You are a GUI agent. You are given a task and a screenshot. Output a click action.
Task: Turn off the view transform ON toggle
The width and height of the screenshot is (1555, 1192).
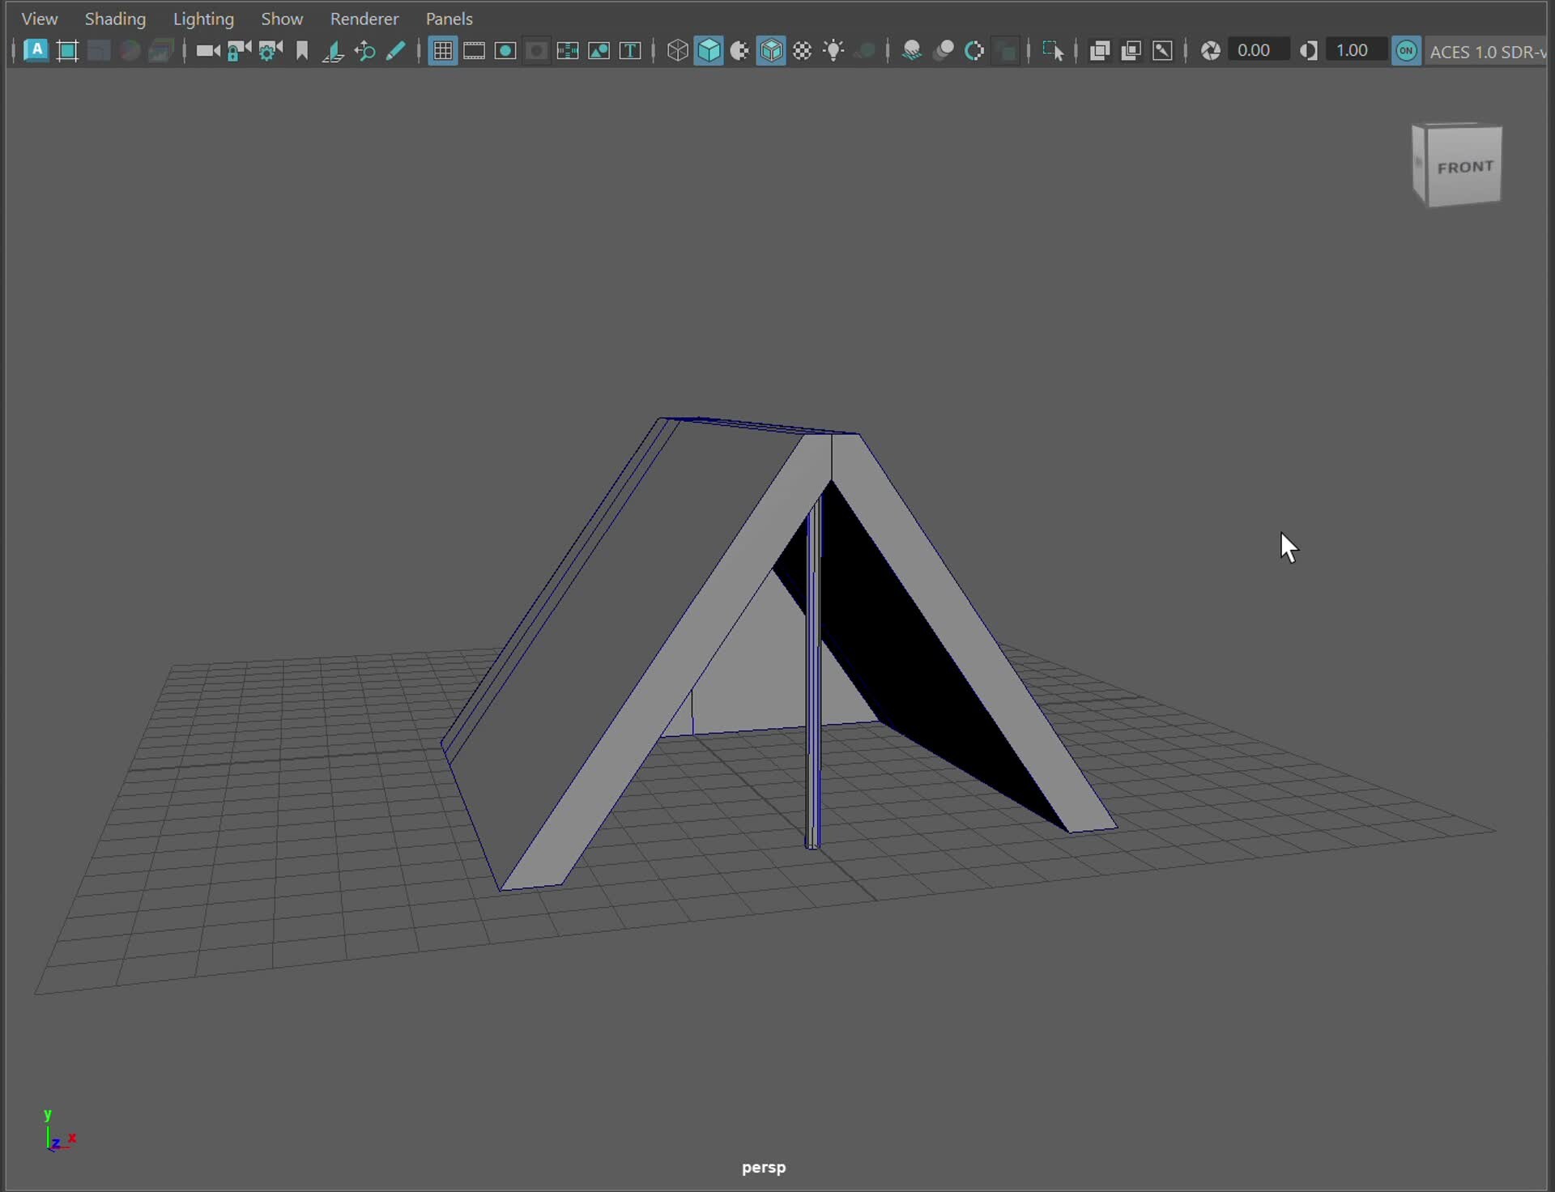(x=1407, y=50)
